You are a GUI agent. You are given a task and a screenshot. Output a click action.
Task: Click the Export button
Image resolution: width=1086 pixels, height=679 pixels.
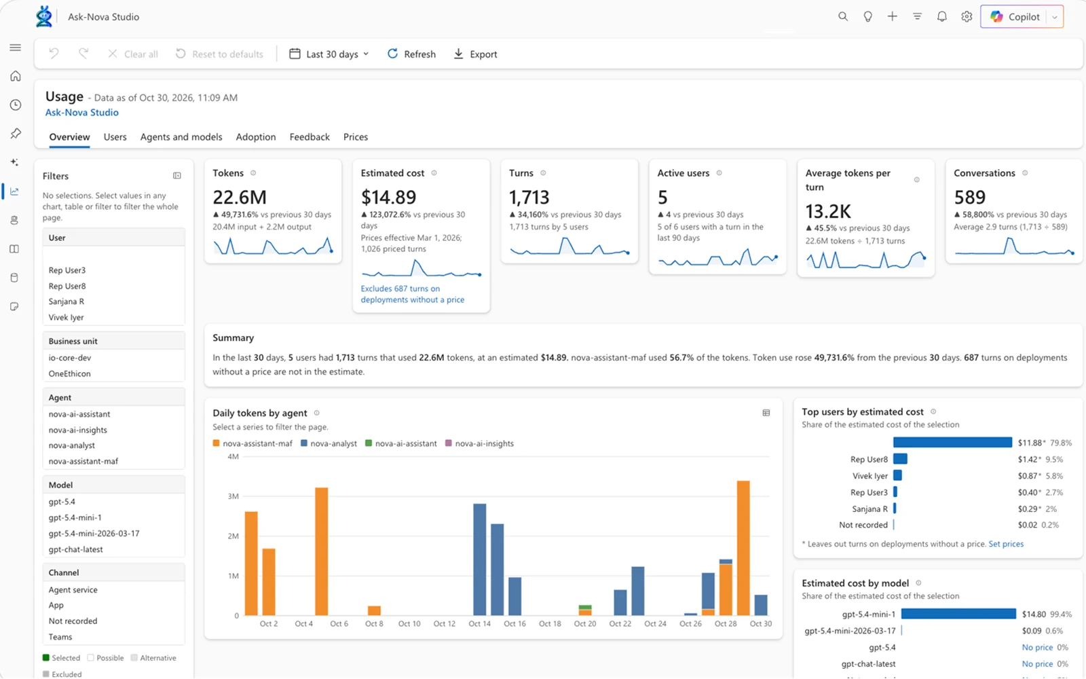475,54
